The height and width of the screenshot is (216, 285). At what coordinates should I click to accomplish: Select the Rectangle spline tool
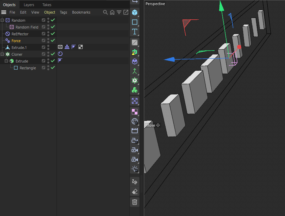pos(134,22)
